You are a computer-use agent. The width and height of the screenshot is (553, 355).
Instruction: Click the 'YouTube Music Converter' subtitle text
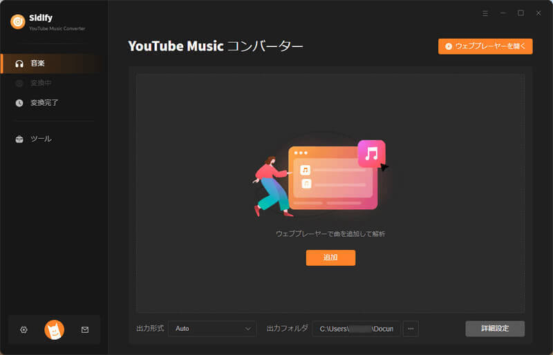click(x=57, y=28)
